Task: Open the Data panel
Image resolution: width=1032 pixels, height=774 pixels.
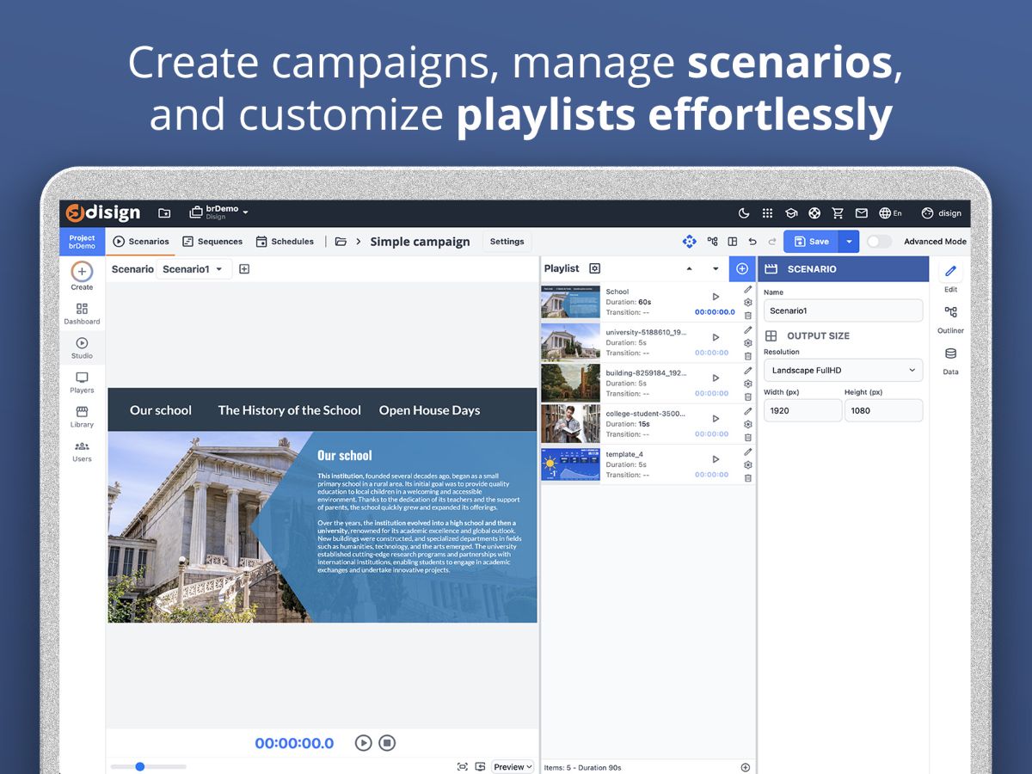Action: pyautogui.click(x=950, y=359)
